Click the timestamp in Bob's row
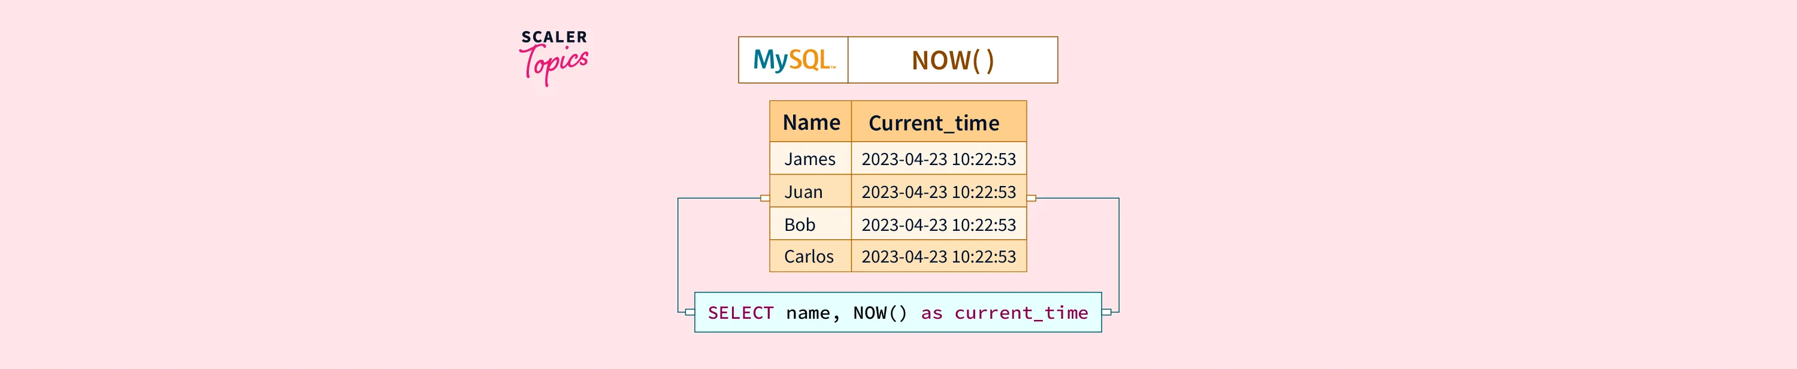 click(x=938, y=225)
